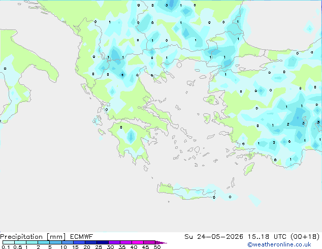
Task: Click the legend label 0.5
Action: click(x=18, y=247)
